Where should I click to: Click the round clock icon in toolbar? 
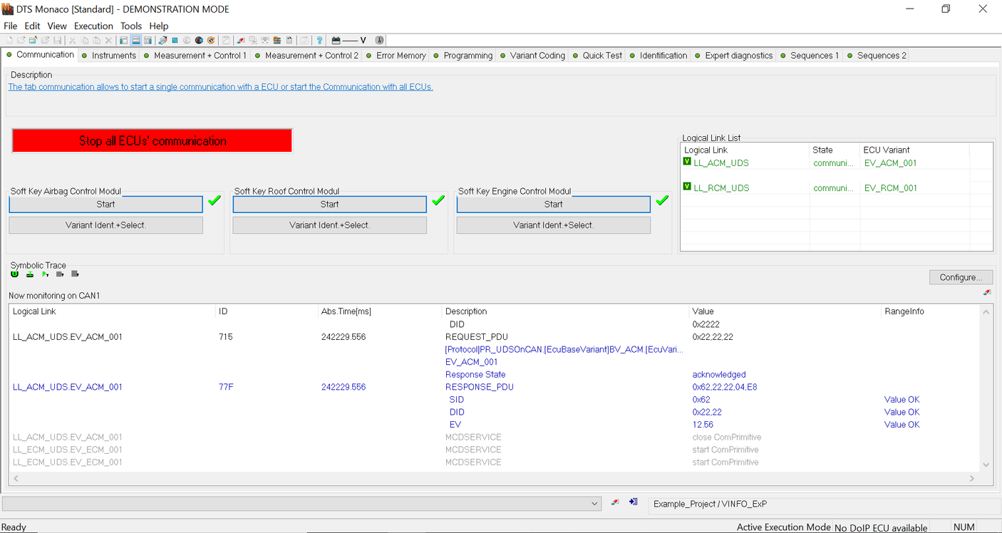click(x=379, y=41)
